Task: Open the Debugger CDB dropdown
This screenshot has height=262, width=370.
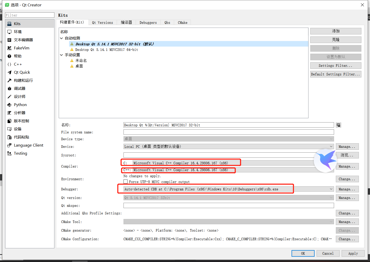Action: pos(229,189)
